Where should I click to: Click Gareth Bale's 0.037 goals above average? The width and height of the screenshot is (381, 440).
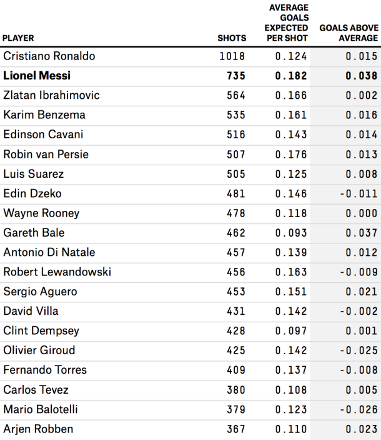[x=362, y=233]
